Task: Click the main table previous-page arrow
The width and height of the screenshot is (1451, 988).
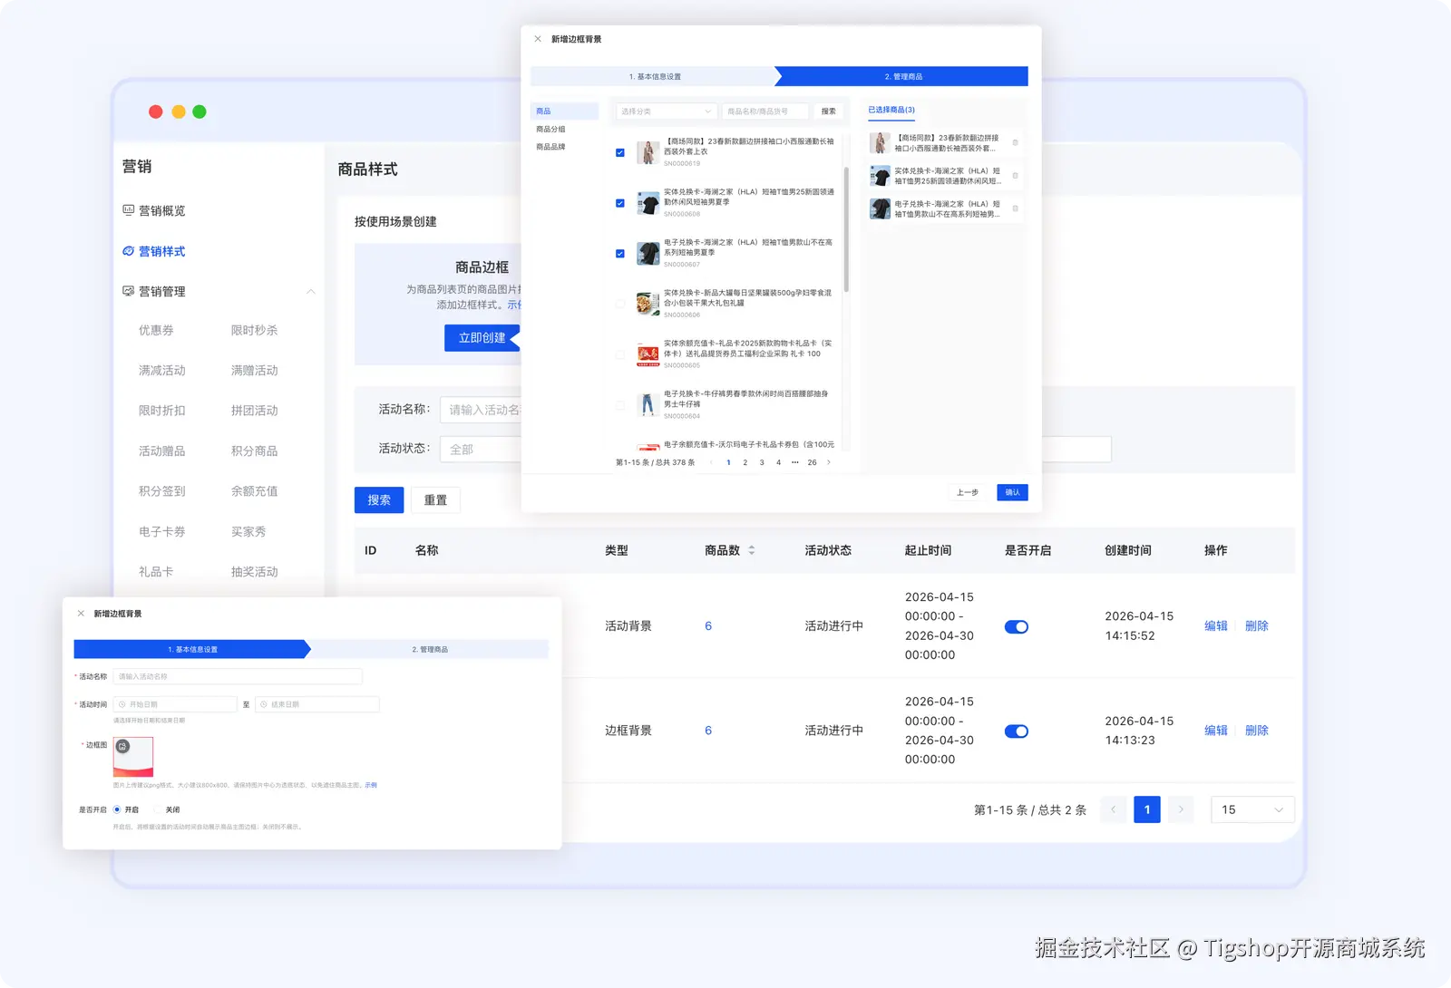Action: [1114, 809]
